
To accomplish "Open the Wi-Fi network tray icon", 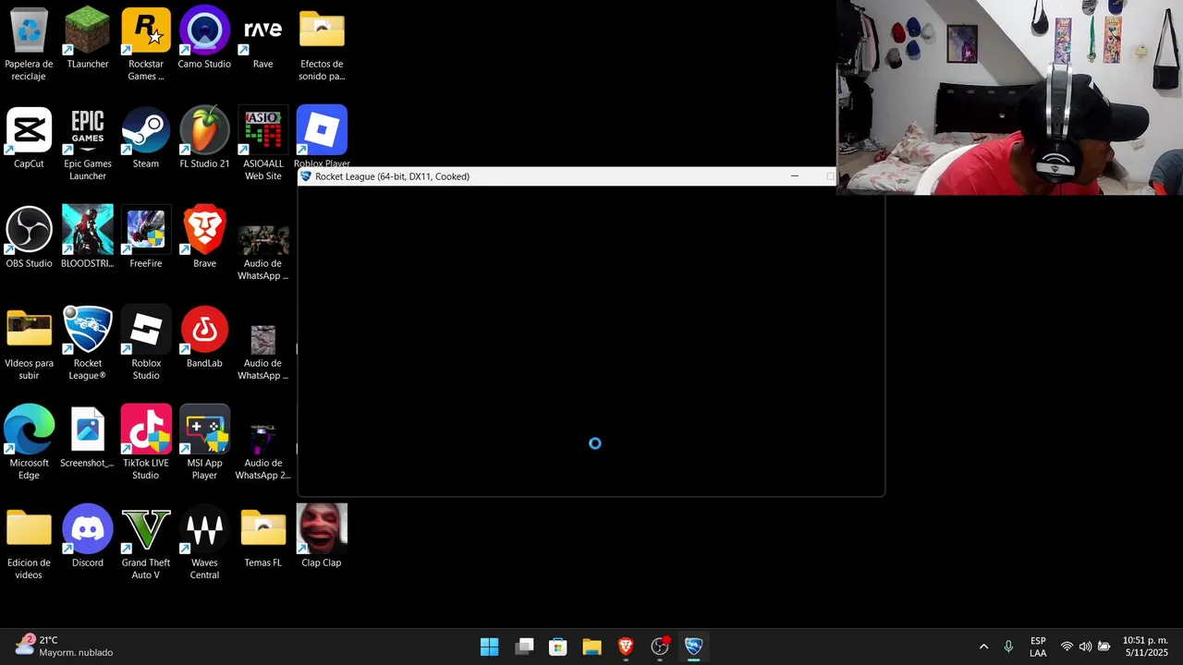I will pyautogui.click(x=1067, y=647).
